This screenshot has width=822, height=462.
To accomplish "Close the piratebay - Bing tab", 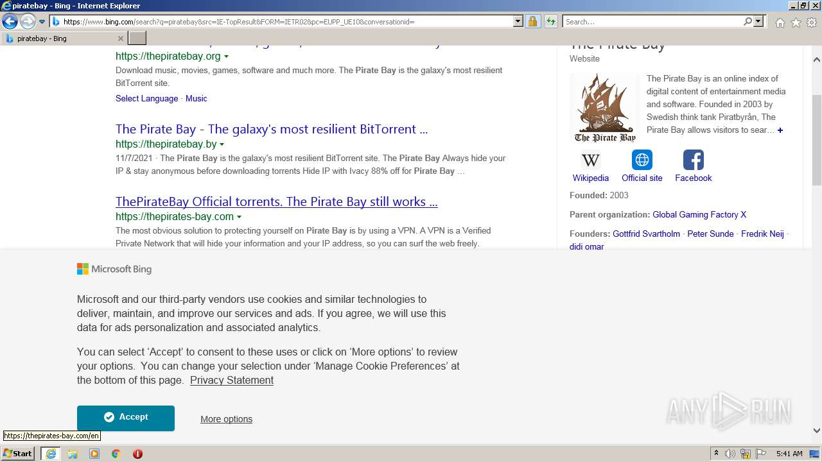I will (x=120, y=38).
